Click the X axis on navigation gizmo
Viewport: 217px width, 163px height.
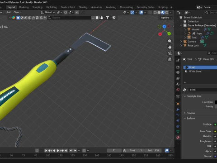click(160, 34)
